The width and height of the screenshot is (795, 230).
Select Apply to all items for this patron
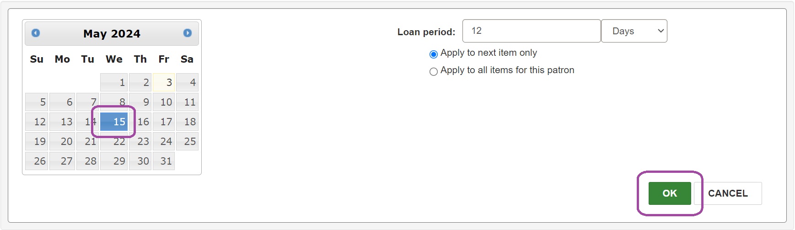(x=434, y=71)
